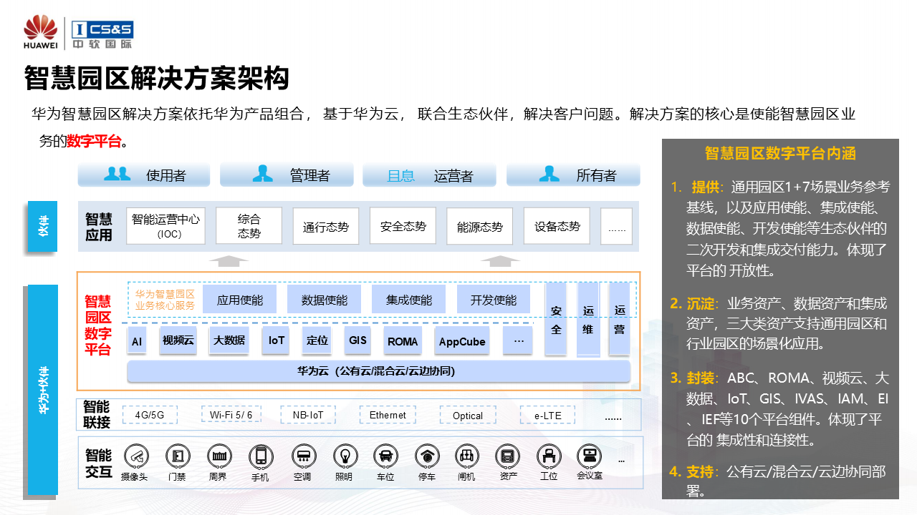The height and width of the screenshot is (515, 917).
Task: Click the blue 华为+伙伴 side tab
Action: [x=42, y=391]
